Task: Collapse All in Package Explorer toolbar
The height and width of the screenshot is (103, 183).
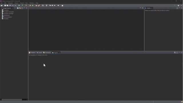Action: pyautogui.click(x=18, y=8)
